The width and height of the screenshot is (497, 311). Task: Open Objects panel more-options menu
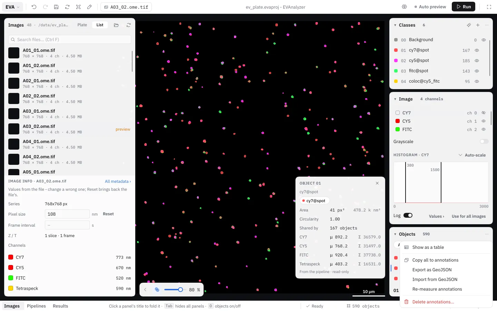coord(487,234)
